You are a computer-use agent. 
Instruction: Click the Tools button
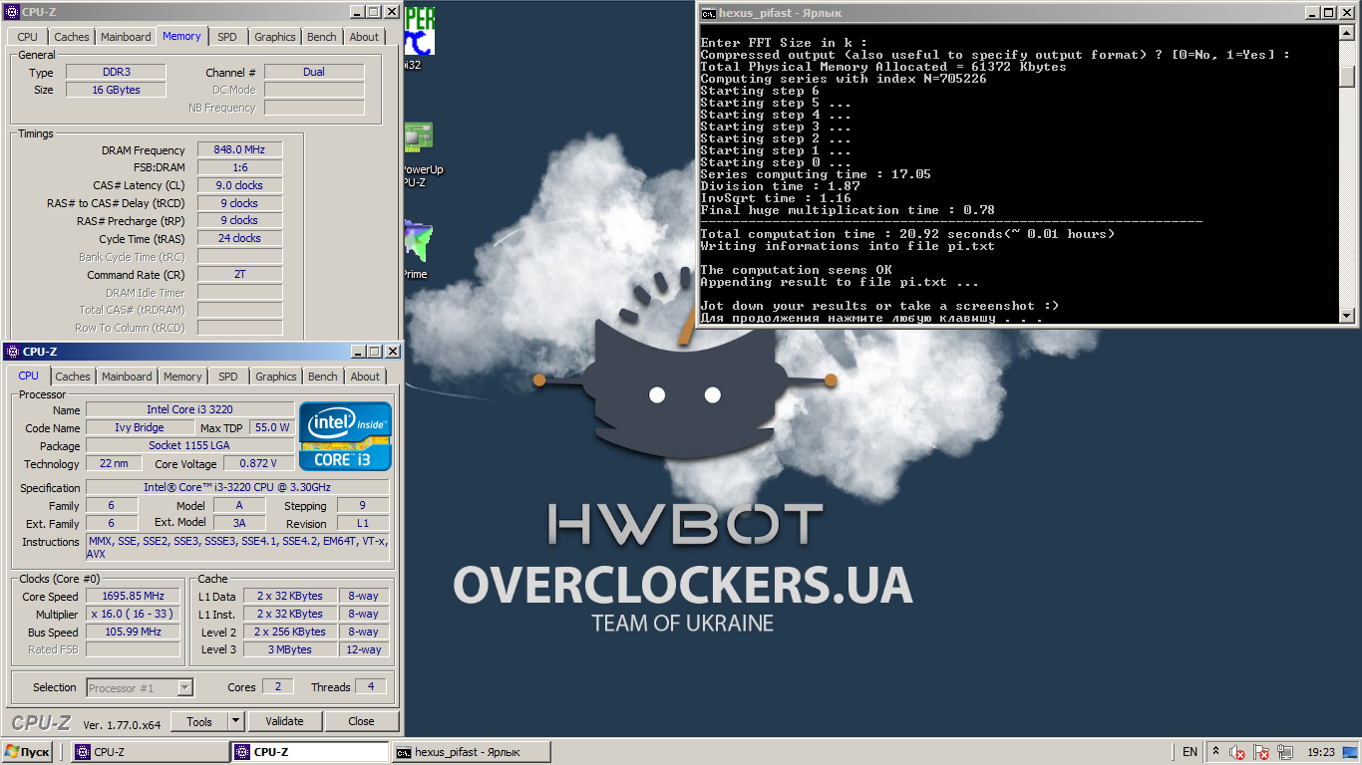pos(199,721)
